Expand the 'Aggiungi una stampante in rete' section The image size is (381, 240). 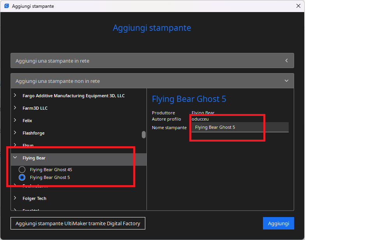click(152, 61)
